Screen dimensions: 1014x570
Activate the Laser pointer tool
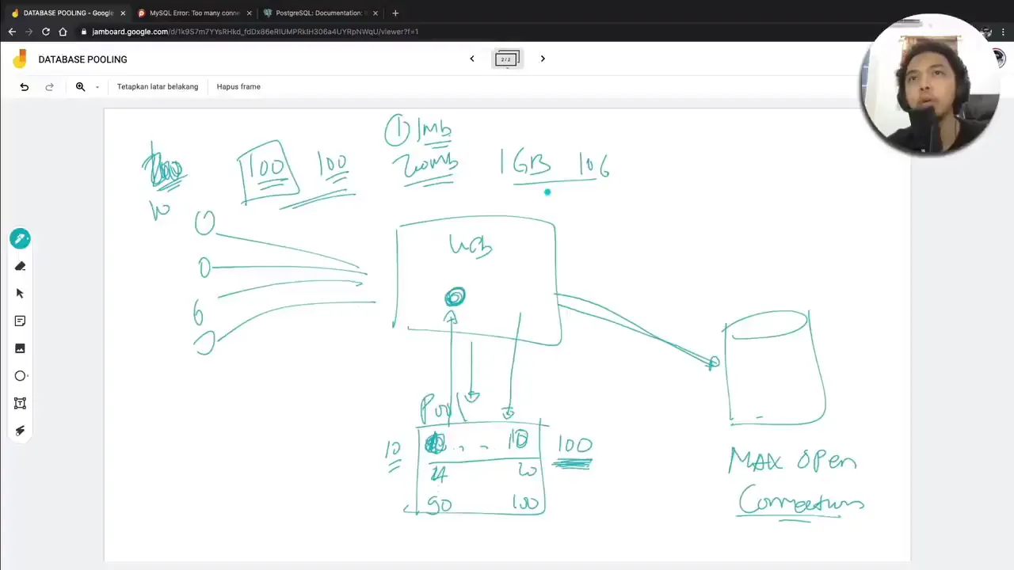(x=21, y=431)
